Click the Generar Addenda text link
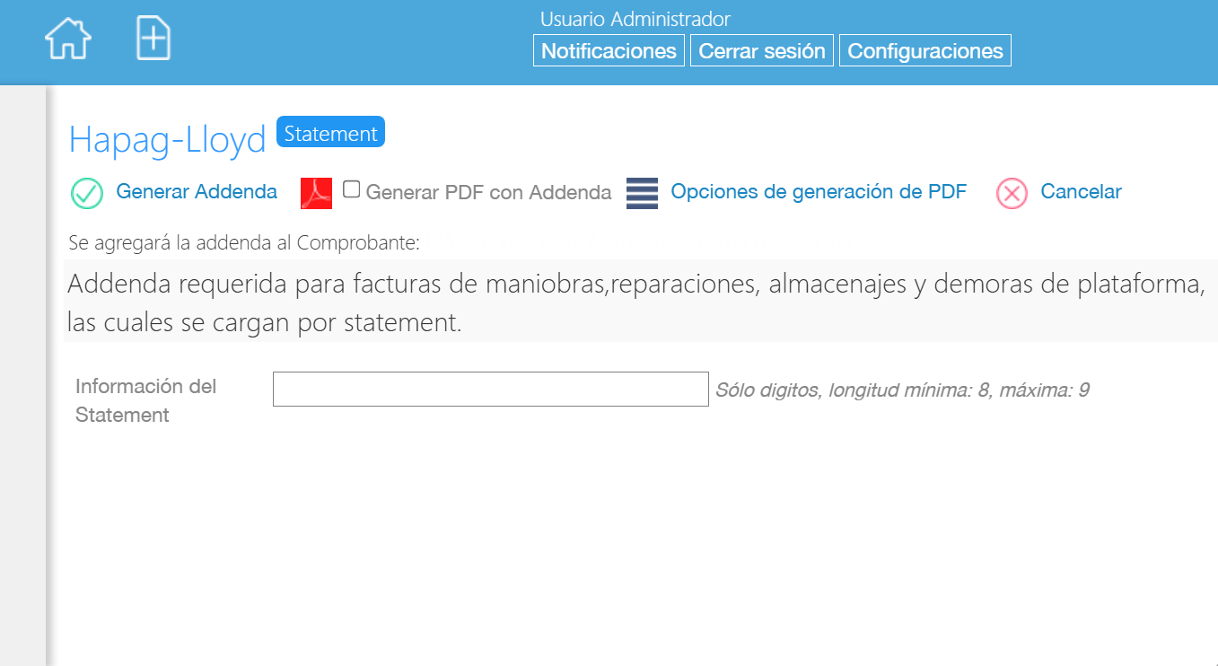 [x=197, y=191]
